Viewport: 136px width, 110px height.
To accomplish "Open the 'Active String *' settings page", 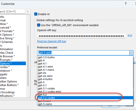I will tap(13, 38).
